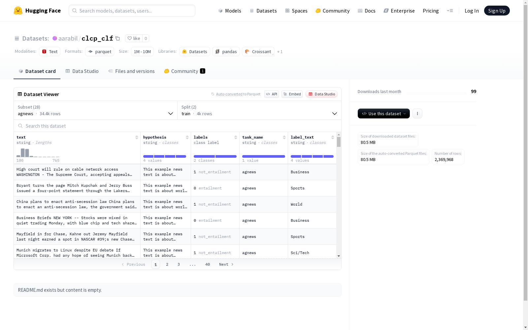The image size is (528, 330).
Task: Click the Text modality tag
Action: pos(50,51)
